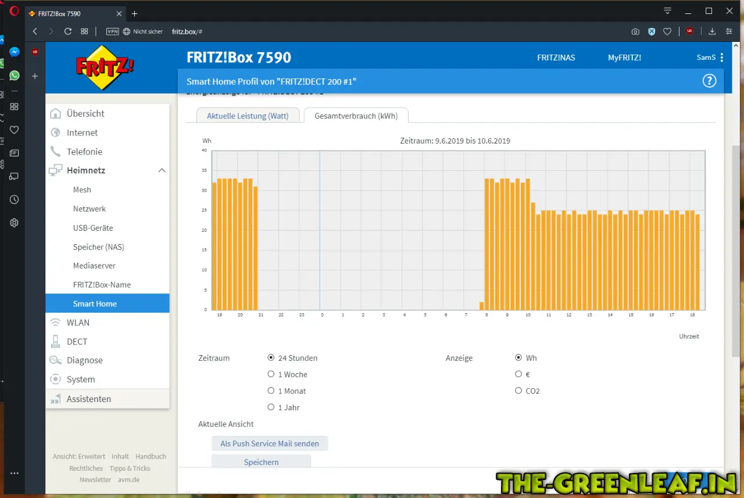This screenshot has height=498, width=744.
Task: Open WhatsApp in the Opera sidebar
Action: [x=15, y=76]
